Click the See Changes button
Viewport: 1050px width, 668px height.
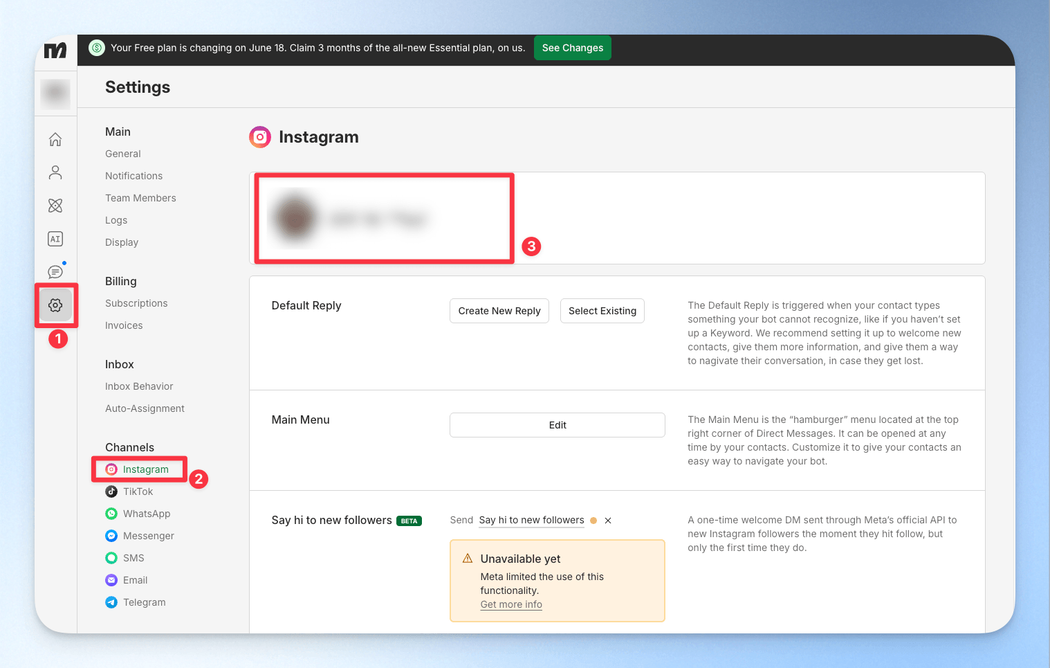click(x=573, y=48)
